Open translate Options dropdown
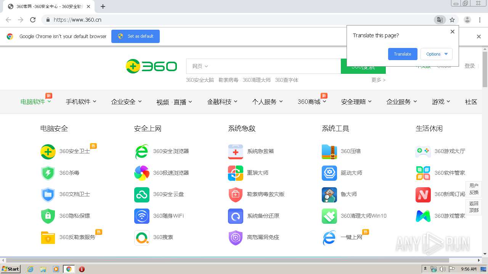The width and height of the screenshot is (488, 274). tap(437, 54)
